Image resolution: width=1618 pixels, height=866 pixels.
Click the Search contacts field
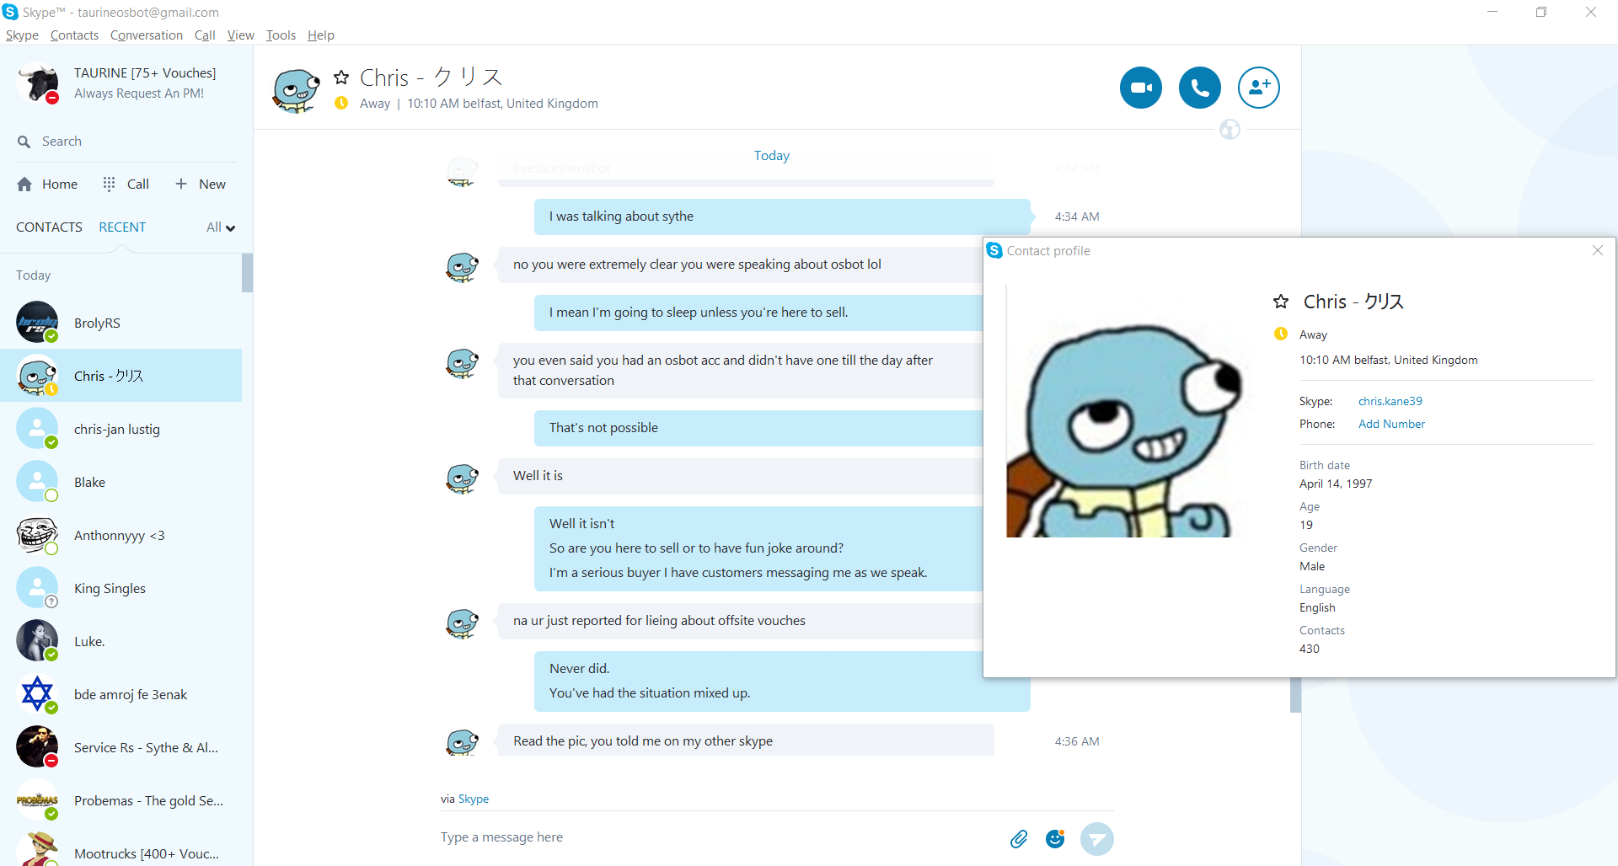click(x=126, y=142)
